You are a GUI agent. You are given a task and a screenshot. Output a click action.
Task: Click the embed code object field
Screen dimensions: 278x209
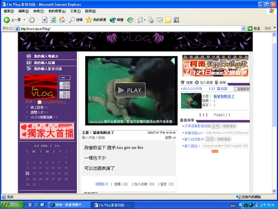tap(225, 146)
